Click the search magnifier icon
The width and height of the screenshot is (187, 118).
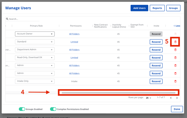point(7,19)
